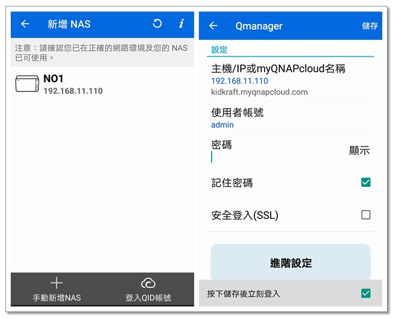Image resolution: width=393 pixels, height=318 pixels.
Task: Tap the 按下儲存後立刻登入 label
Action: tap(243, 293)
